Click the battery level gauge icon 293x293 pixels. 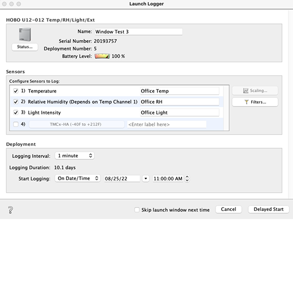click(102, 56)
